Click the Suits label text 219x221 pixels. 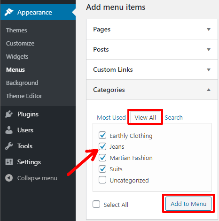(116, 169)
